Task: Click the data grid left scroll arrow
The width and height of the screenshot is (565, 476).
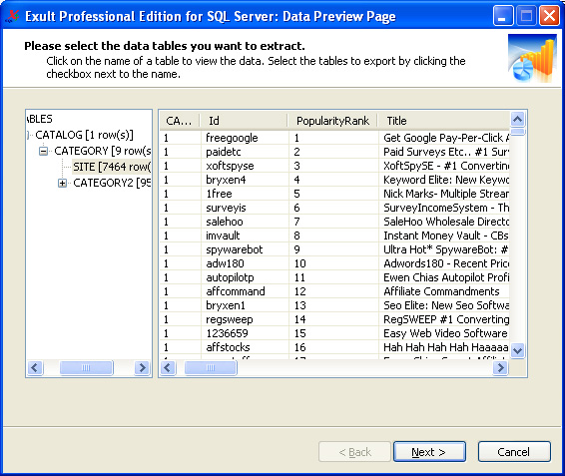Action: (x=168, y=368)
